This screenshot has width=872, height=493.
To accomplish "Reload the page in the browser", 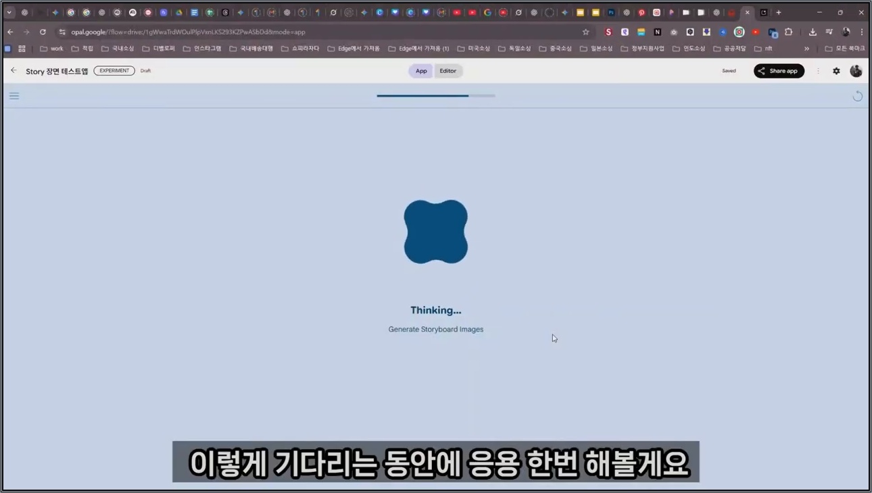I will (x=43, y=32).
